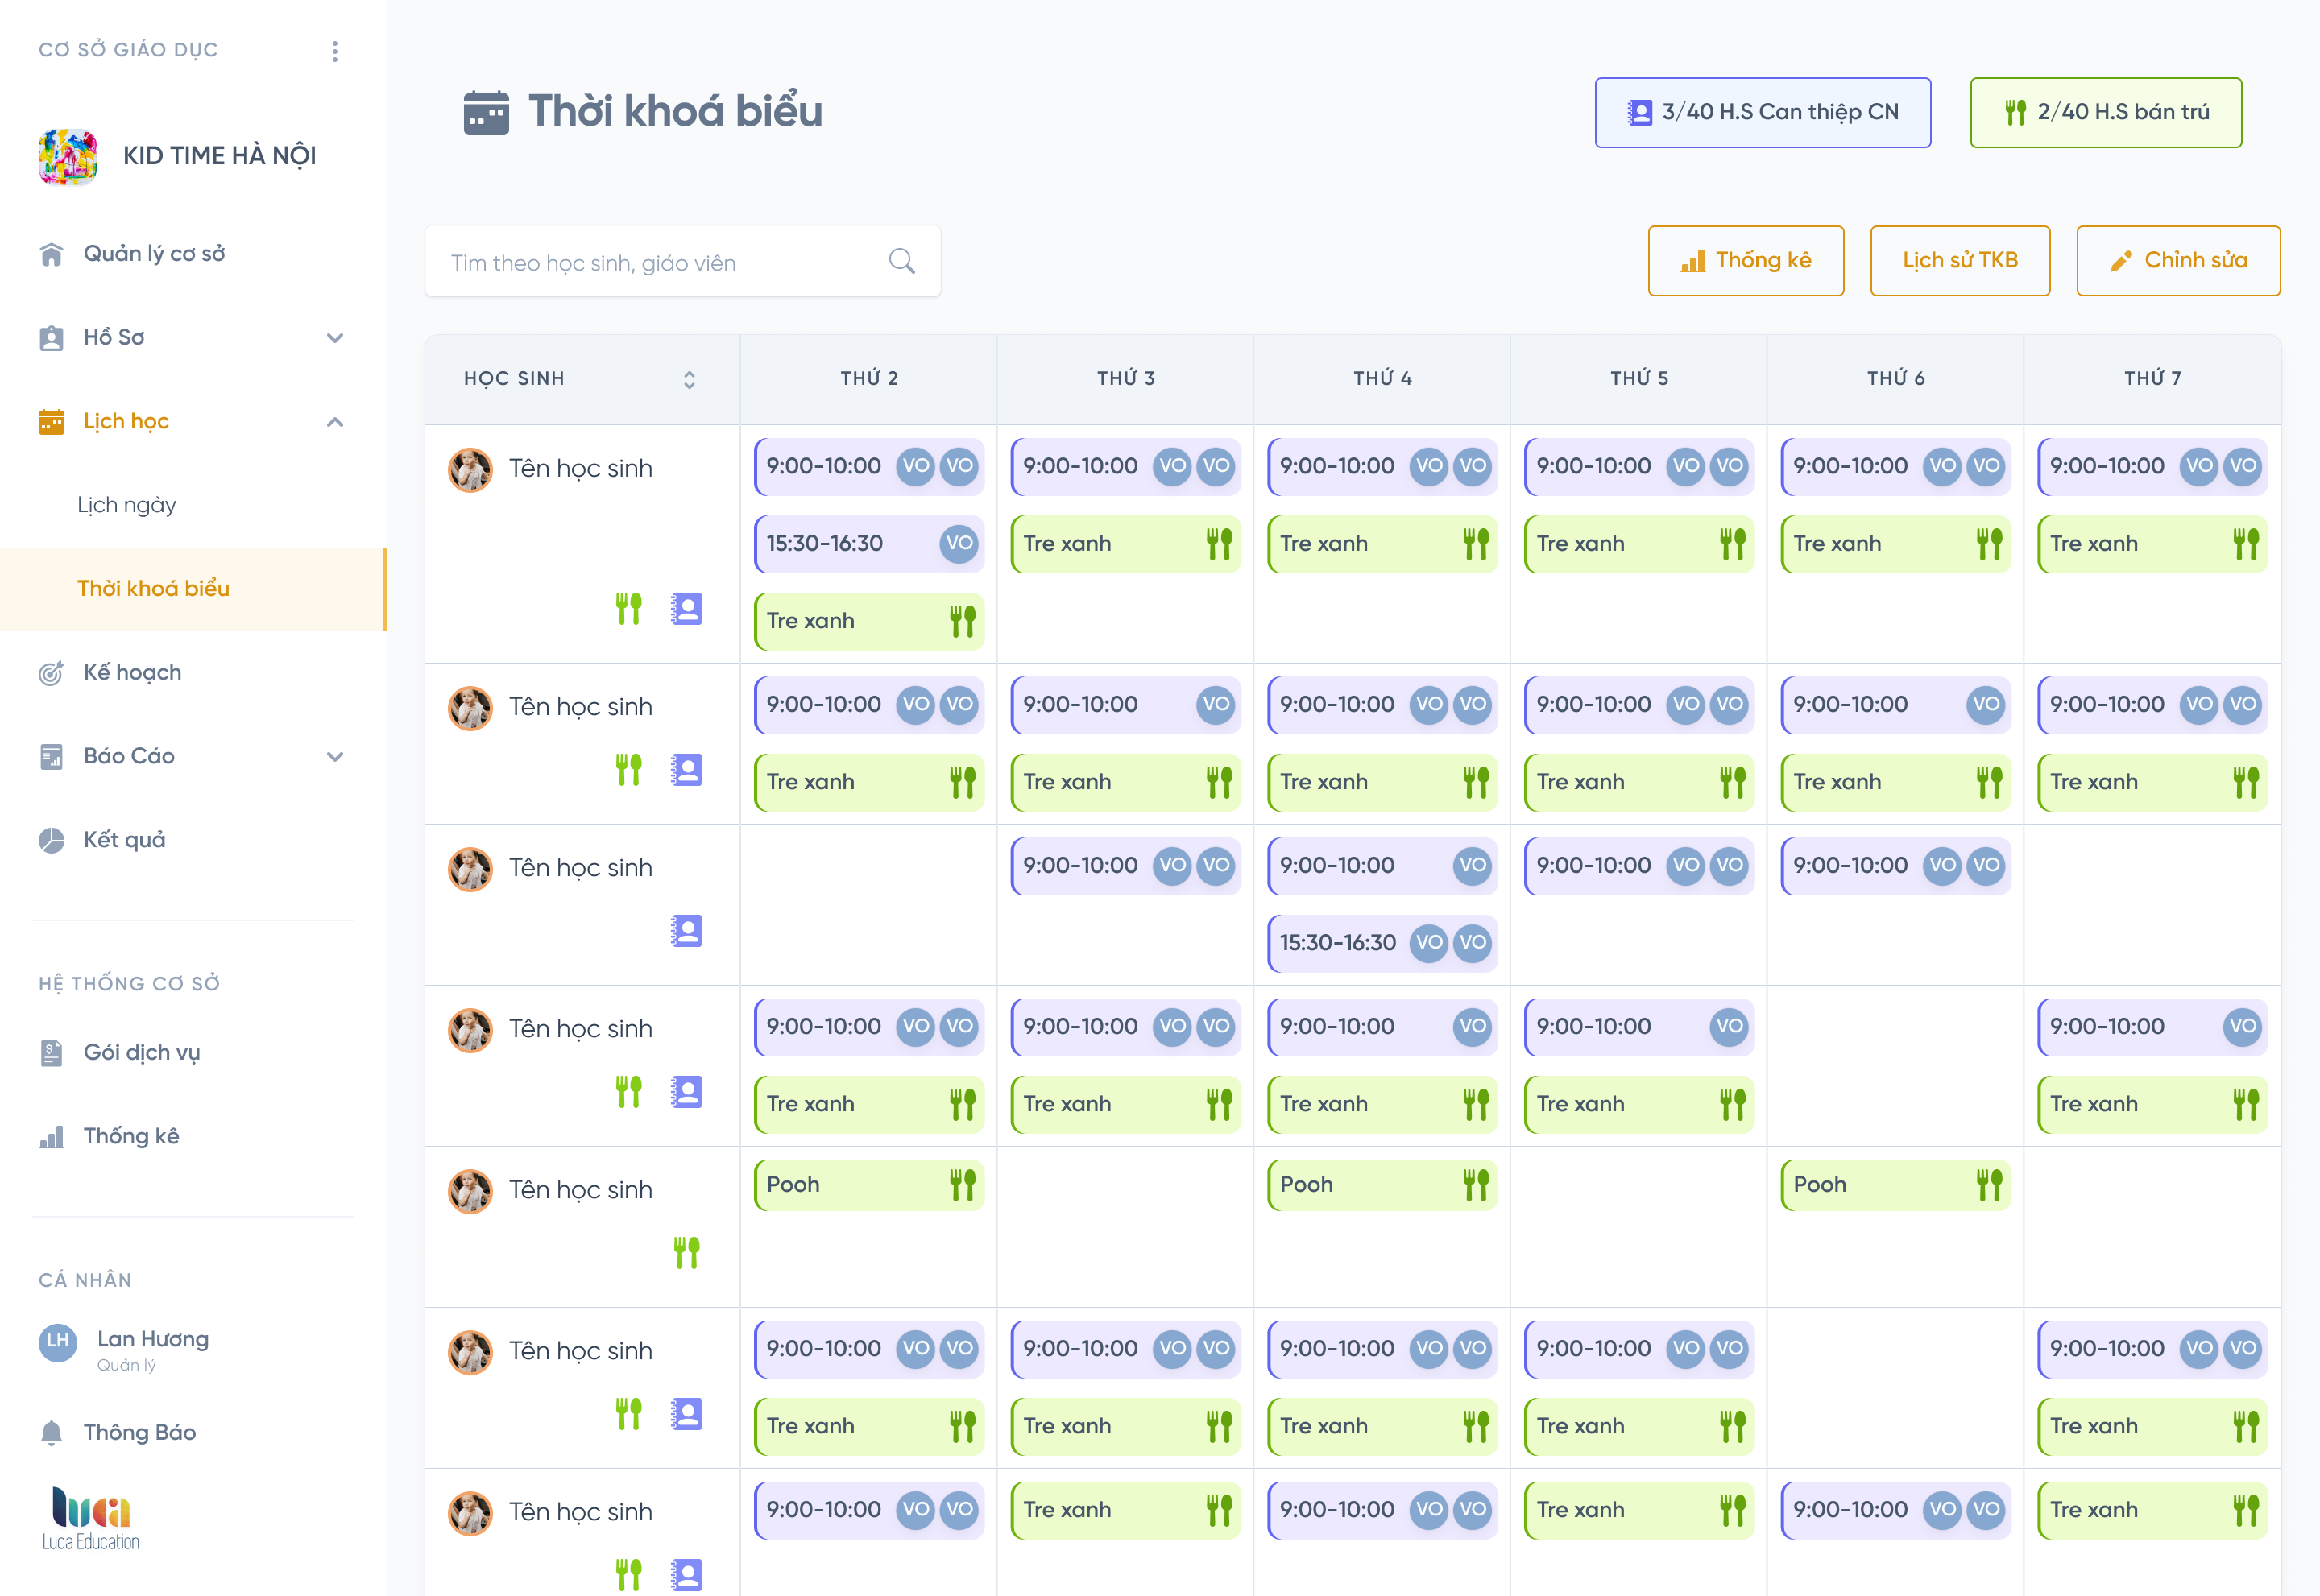Open the Lịch ngày submenu item
Screen dimensions: 2320x1596
(127, 505)
